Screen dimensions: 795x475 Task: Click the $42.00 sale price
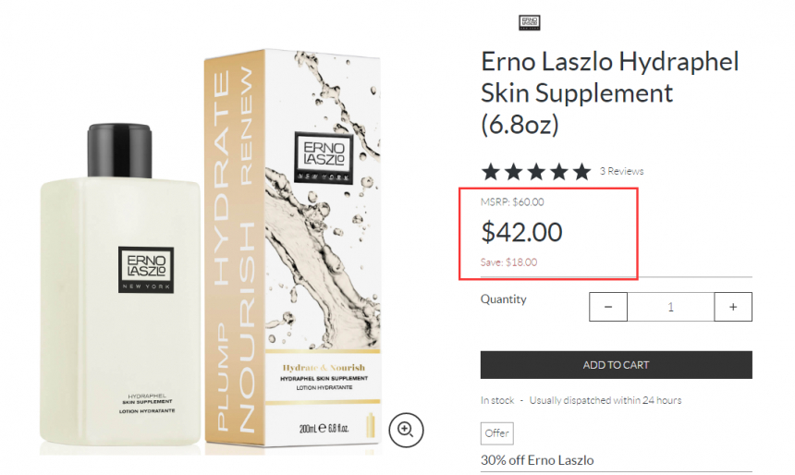coord(521,232)
